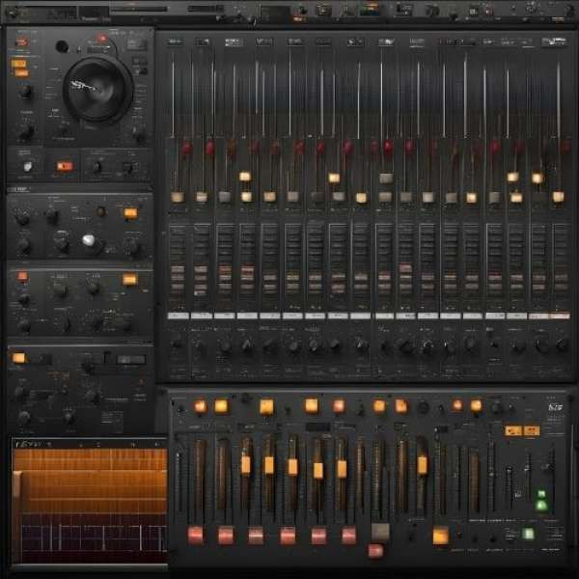This screenshot has height=579, width=579.
Task: Click the first channel's cream fader cap in main mixer
Action: click(x=178, y=197)
